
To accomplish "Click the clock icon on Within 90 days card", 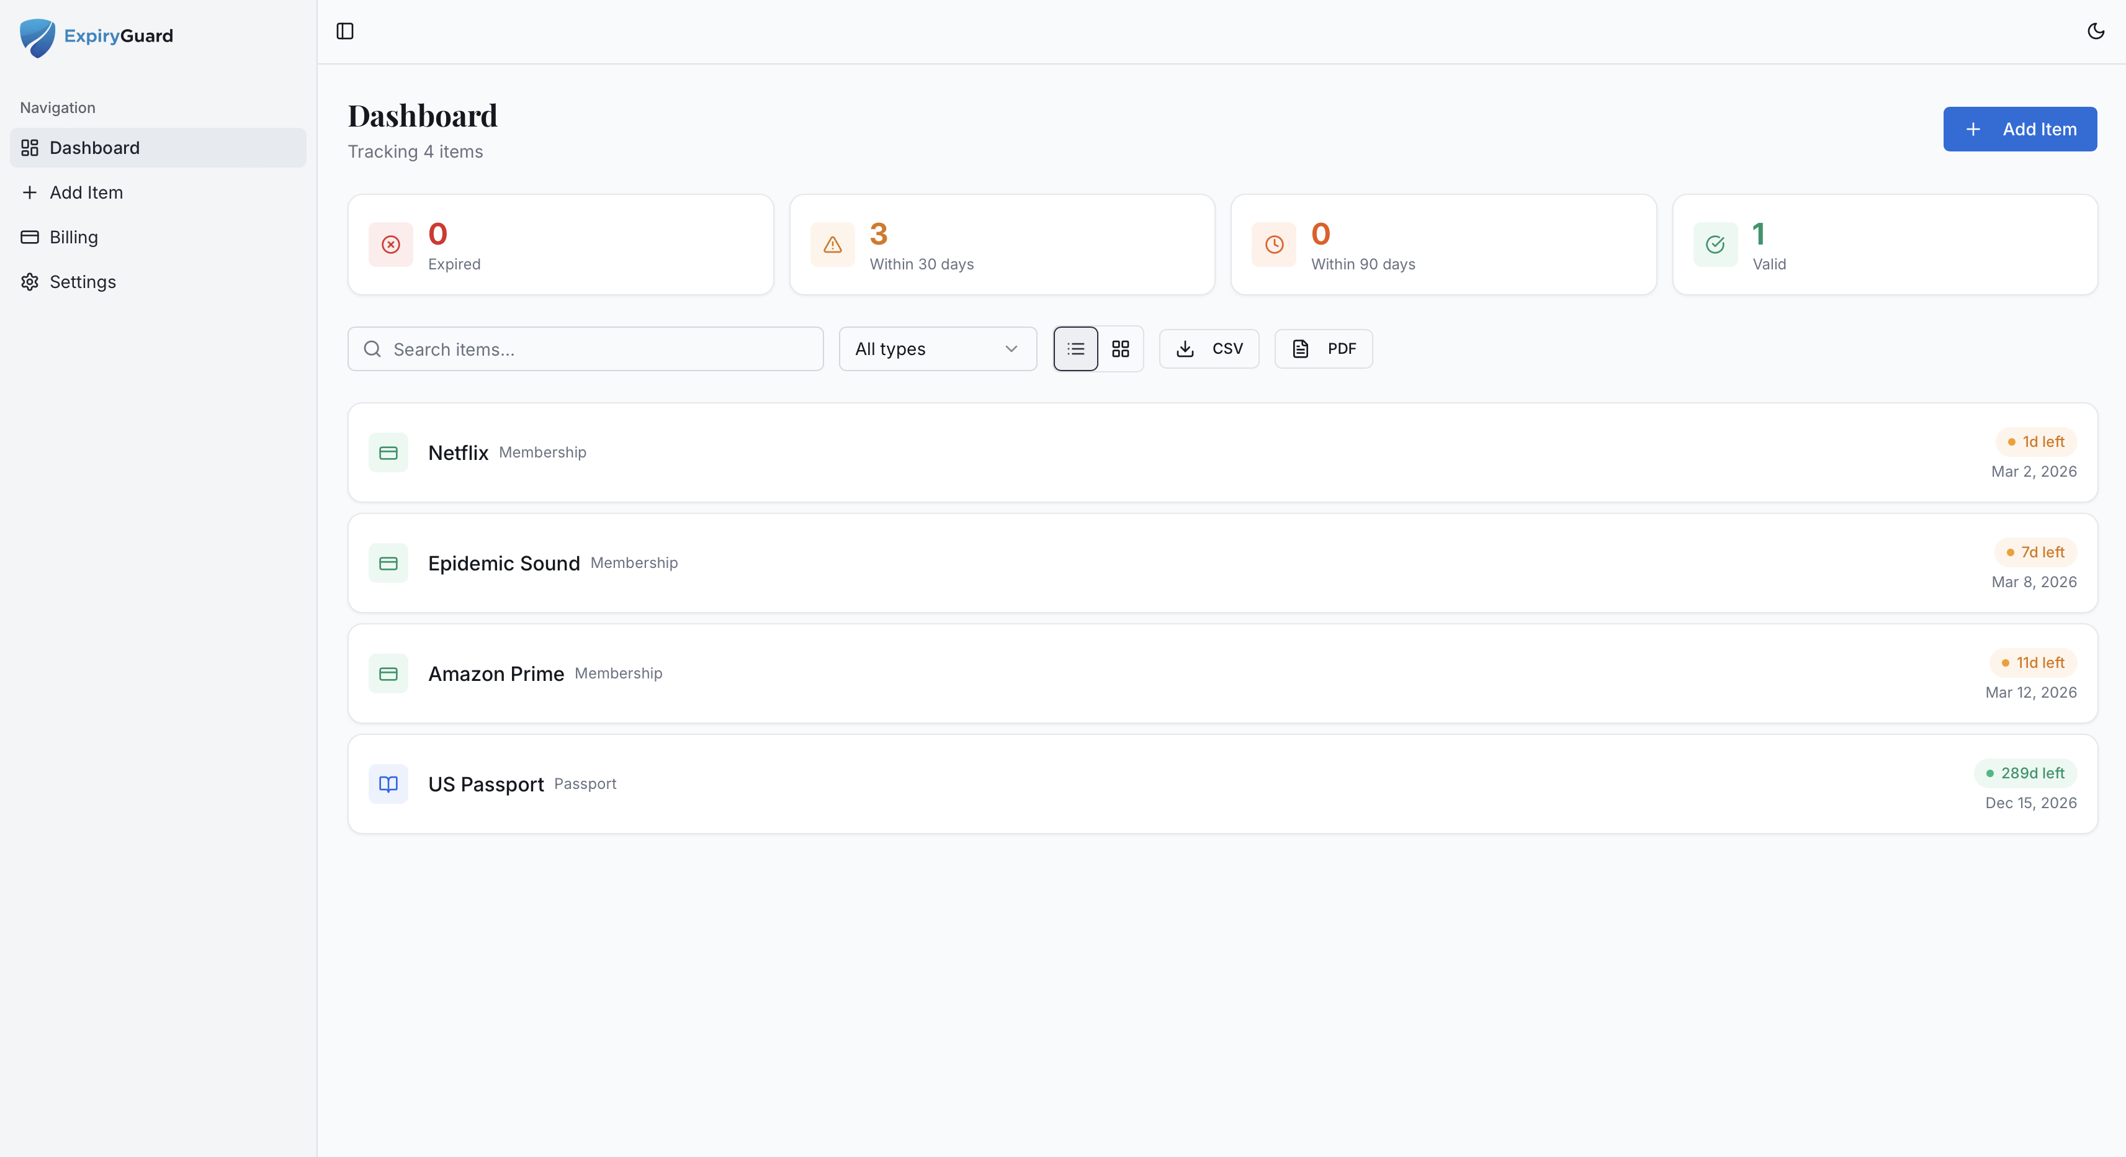I will pyautogui.click(x=1273, y=245).
